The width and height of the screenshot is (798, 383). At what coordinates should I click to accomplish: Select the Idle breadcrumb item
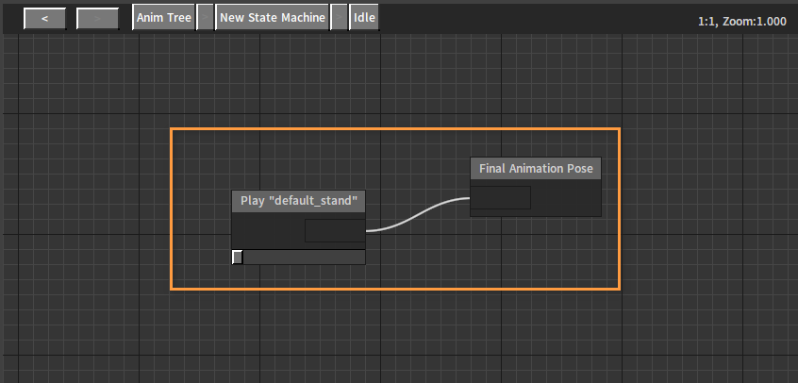pyautogui.click(x=364, y=18)
